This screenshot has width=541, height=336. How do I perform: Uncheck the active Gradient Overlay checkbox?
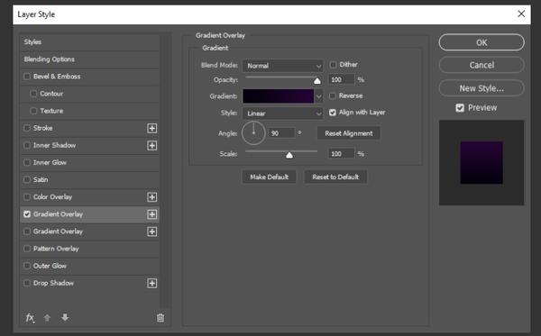pos(27,214)
